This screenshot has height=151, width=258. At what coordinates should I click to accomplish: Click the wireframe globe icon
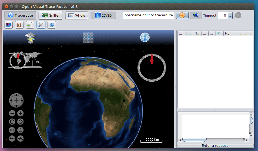pyautogui.click(x=145, y=37)
